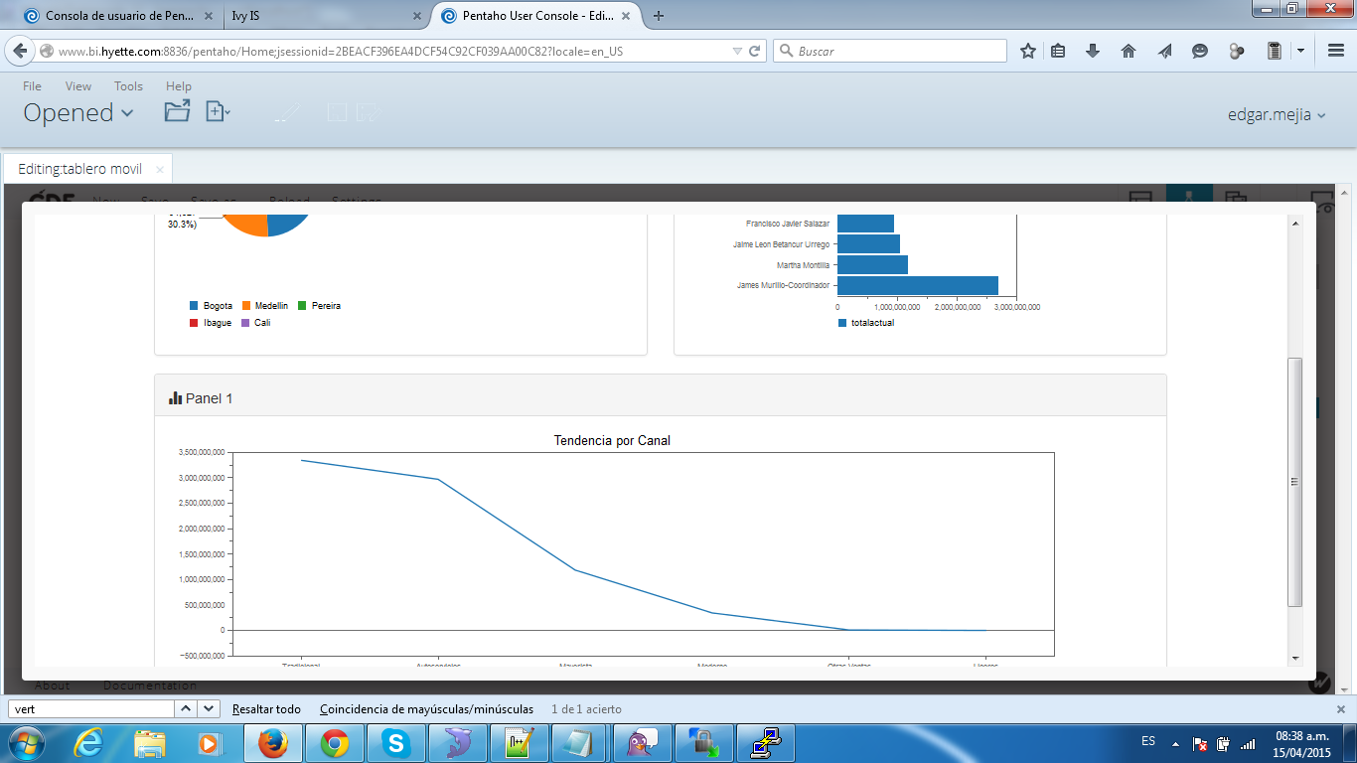Click preview dialog scrollbar up arrow

[1294, 225]
